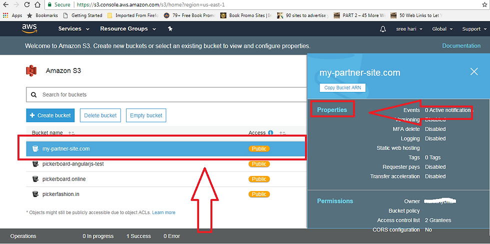Click the AWS logo icon
Viewport: 490px width, 244px height.
tap(29, 28)
